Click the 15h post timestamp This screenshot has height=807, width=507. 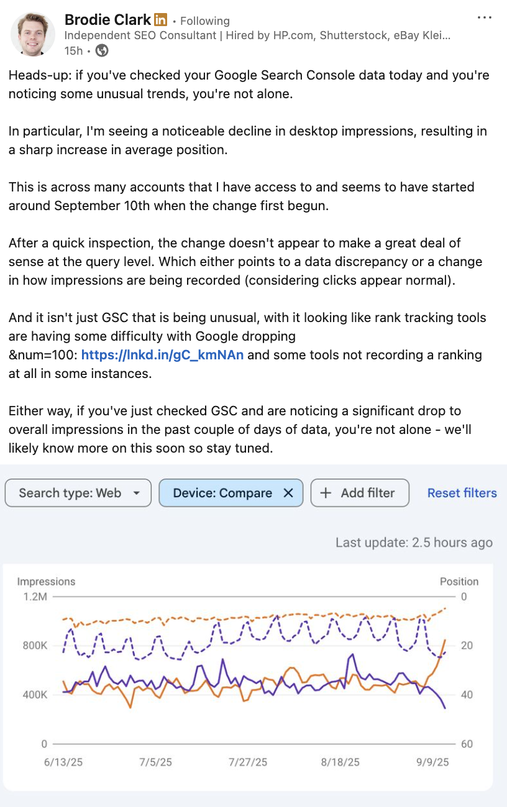[x=72, y=50]
